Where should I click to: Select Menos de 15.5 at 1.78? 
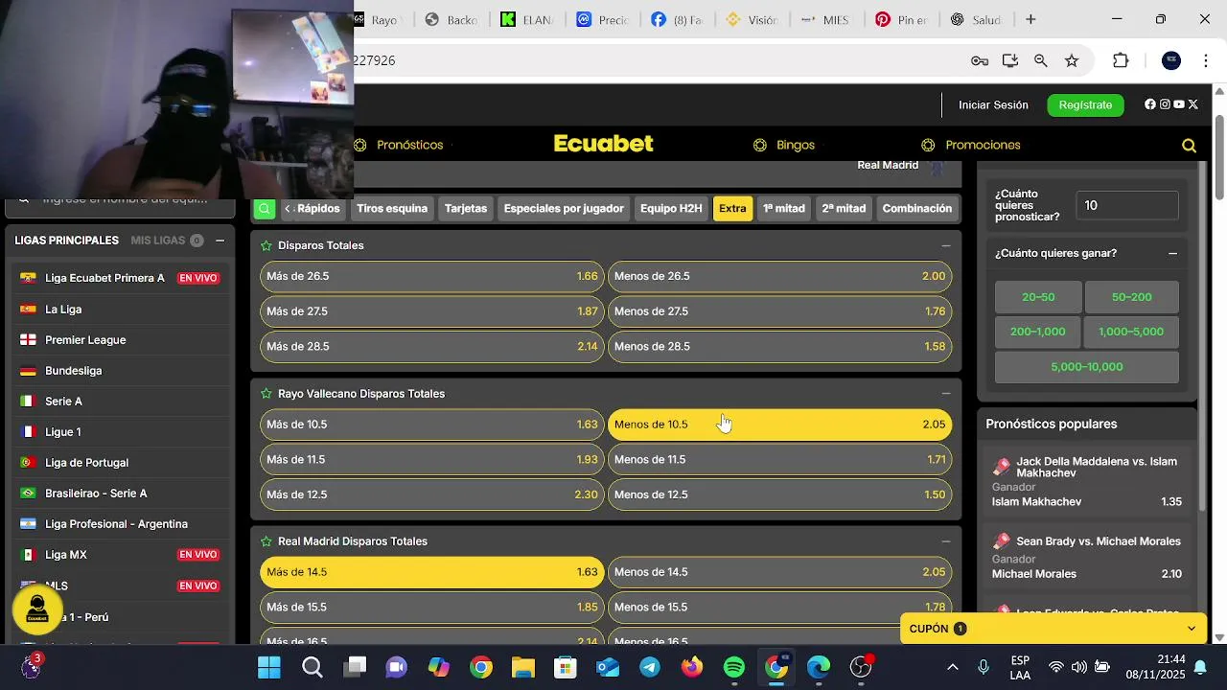(x=780, y=608)
